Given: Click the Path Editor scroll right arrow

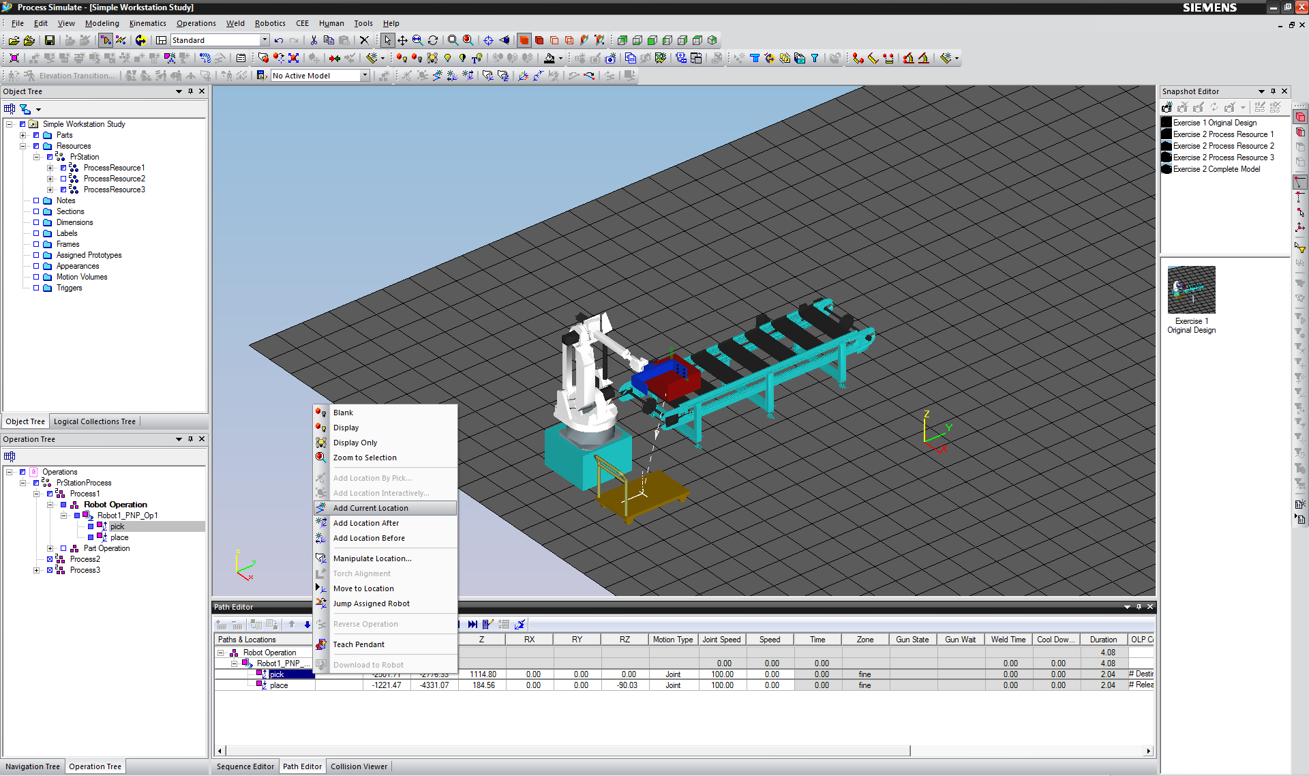Looking at the screenshot, I should click(1149, 751).
